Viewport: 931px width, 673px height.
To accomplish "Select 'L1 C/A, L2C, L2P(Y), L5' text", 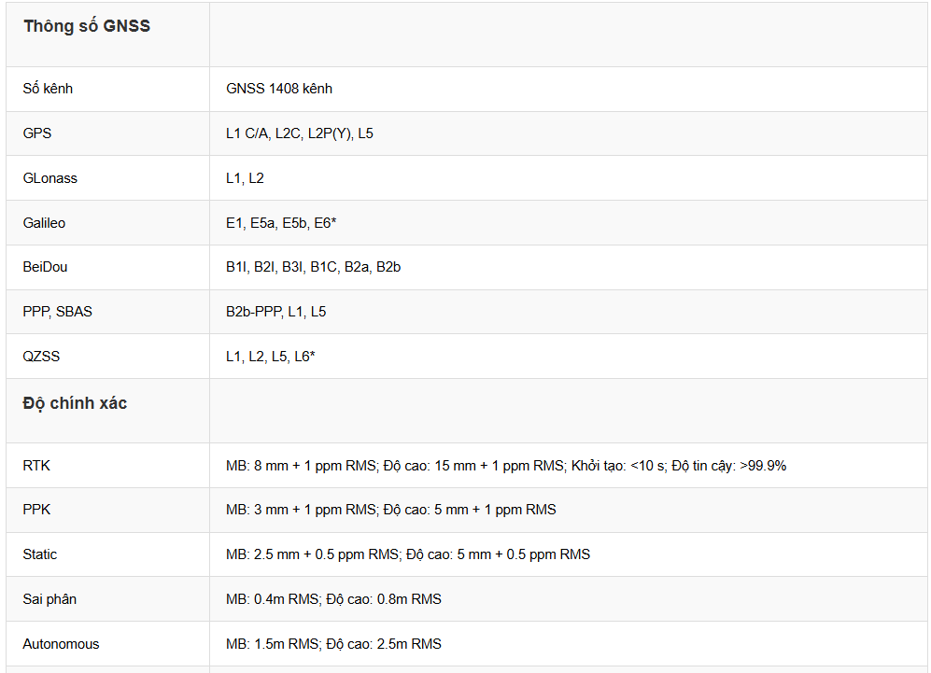I will 300,133.
